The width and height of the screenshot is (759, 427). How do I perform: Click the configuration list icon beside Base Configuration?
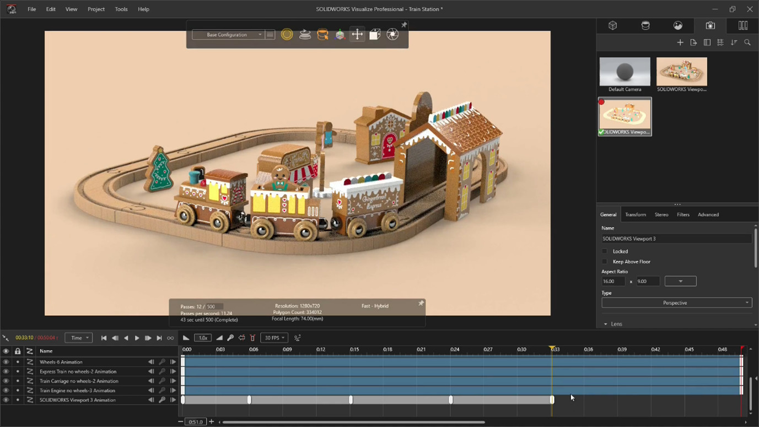[270, 35]
